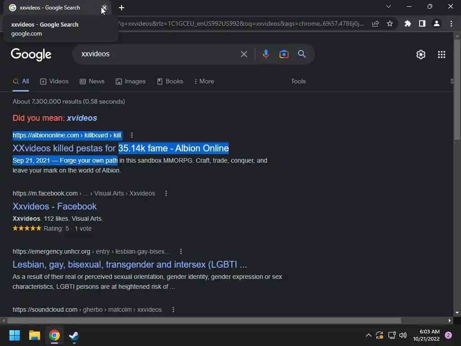Image resolution: width=461 pixels, height=346 pixels.
Task: Click the 'xvideos' did-you-mean suggestion
Action: (x=82, y=118)
